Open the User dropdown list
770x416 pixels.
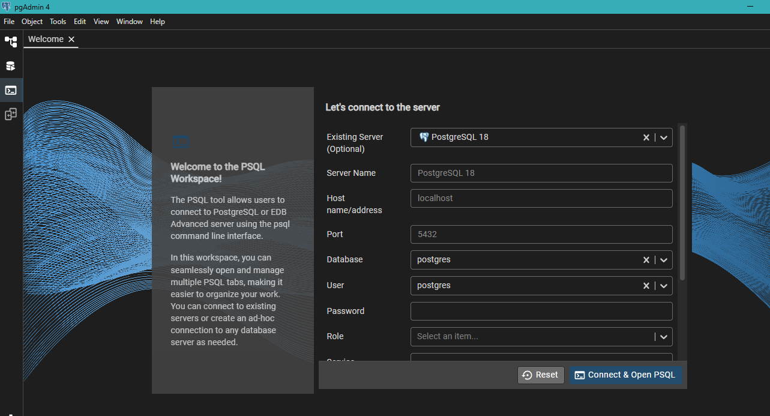664,286
